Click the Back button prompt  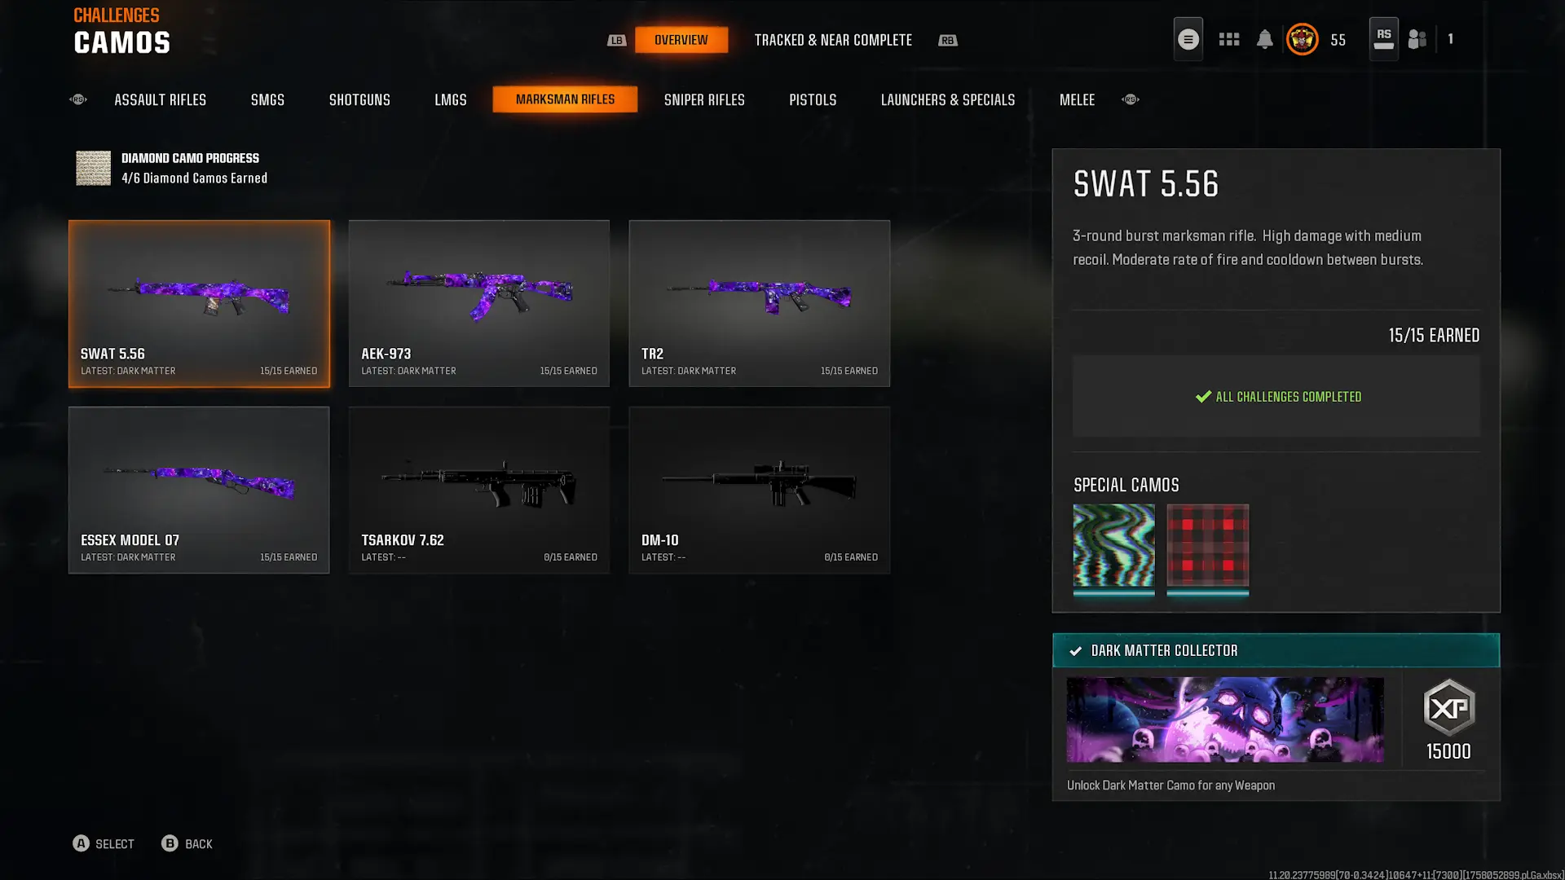(x=187, y=843)
